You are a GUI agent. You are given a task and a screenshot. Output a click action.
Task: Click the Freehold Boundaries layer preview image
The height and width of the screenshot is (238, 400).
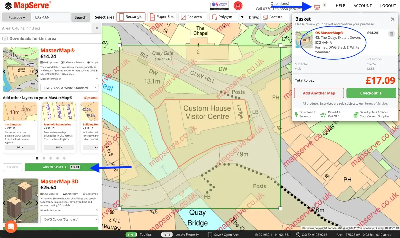pos(59,112)
